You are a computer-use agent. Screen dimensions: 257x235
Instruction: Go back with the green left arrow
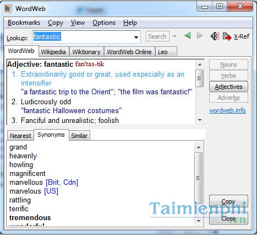pyautogui.click(x=188, y=35)
